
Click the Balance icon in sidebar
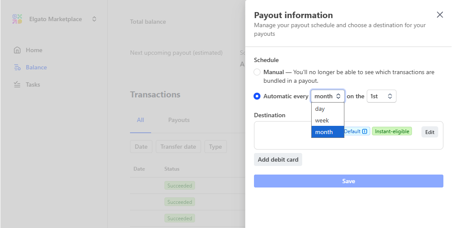point(17,67)
